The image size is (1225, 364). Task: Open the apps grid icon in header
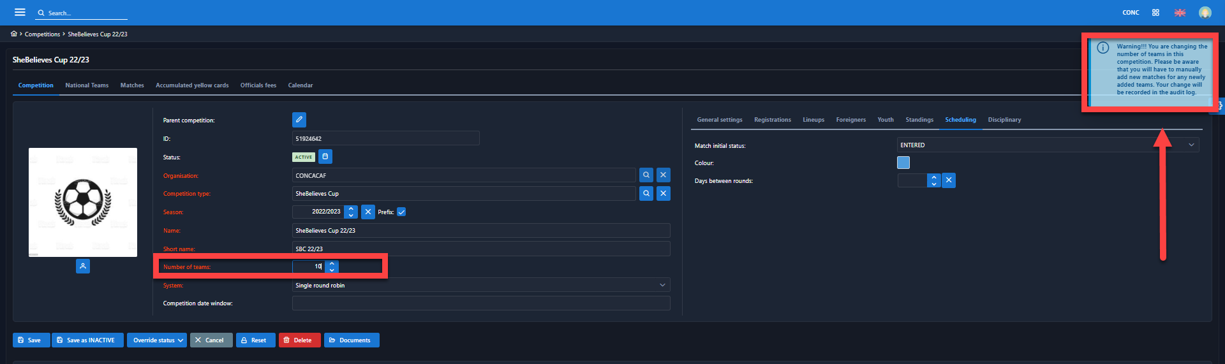(x=1155, y=13)
